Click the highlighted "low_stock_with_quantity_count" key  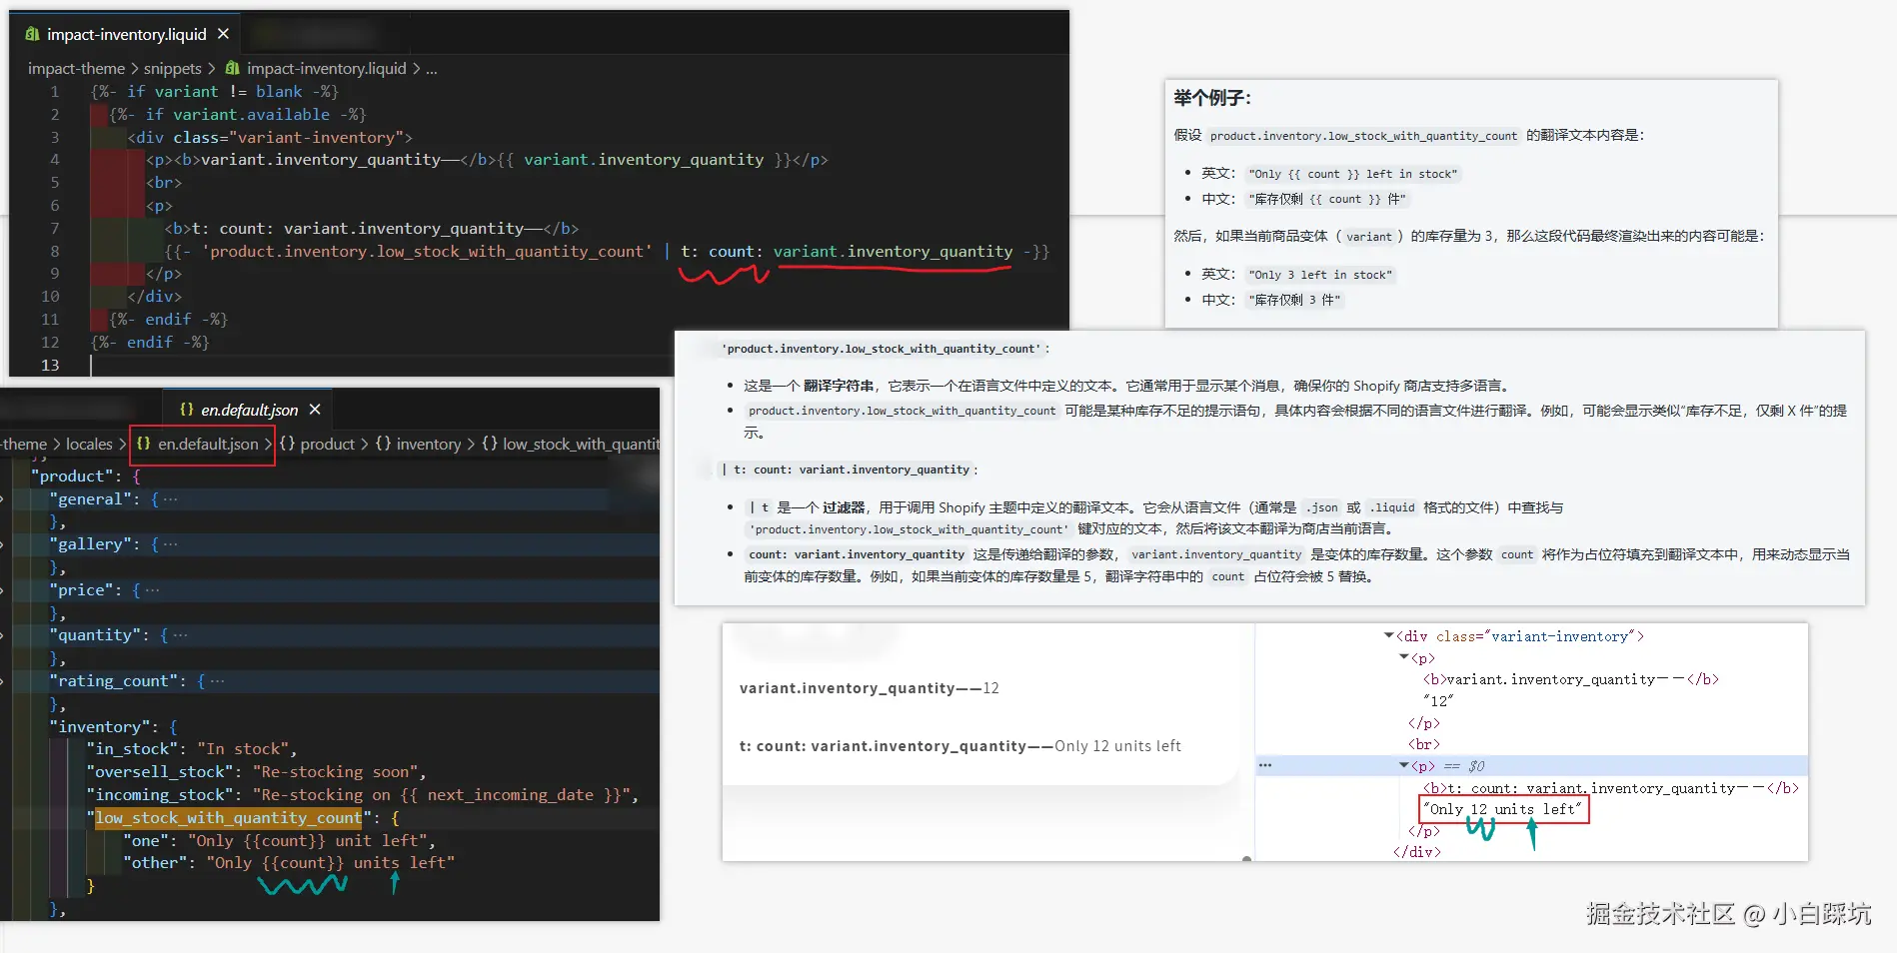point(229,817)
